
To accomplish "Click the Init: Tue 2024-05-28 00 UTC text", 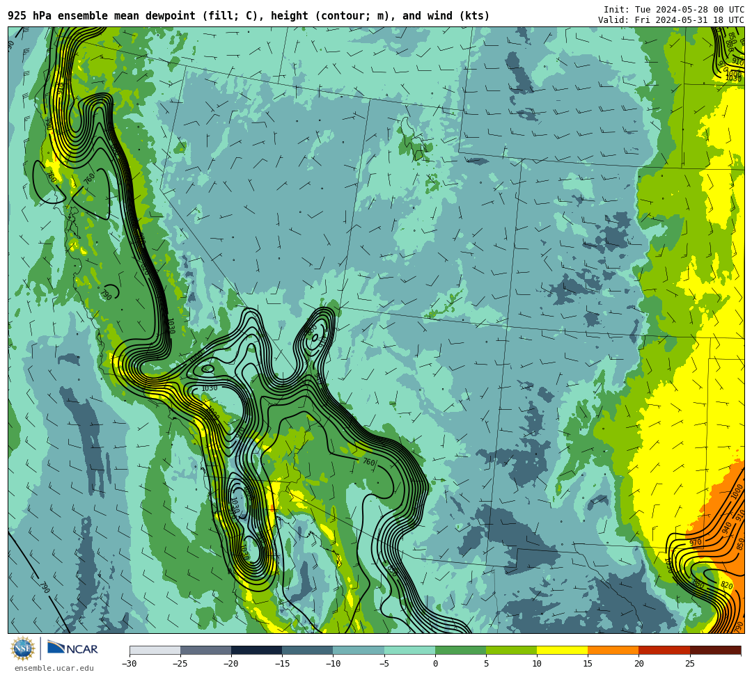I will pos(674,10).
